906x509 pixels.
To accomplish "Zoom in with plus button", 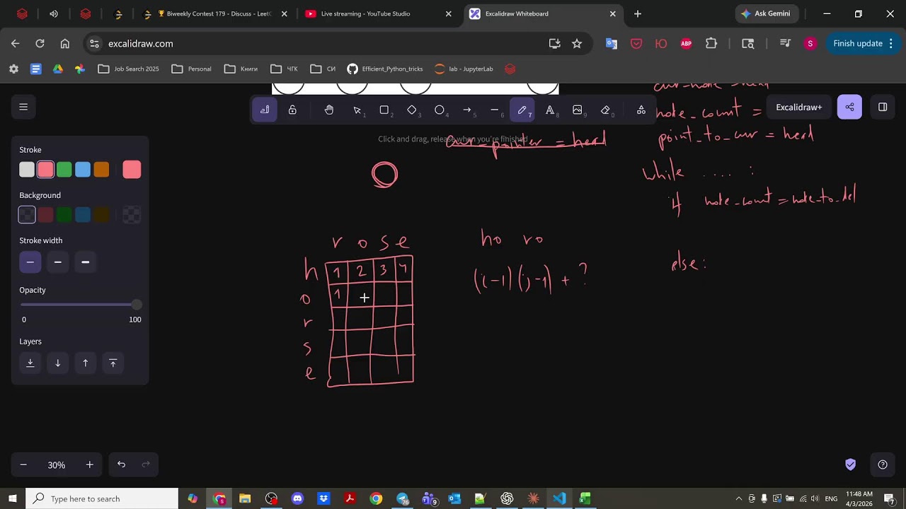I will coord(90,464).
